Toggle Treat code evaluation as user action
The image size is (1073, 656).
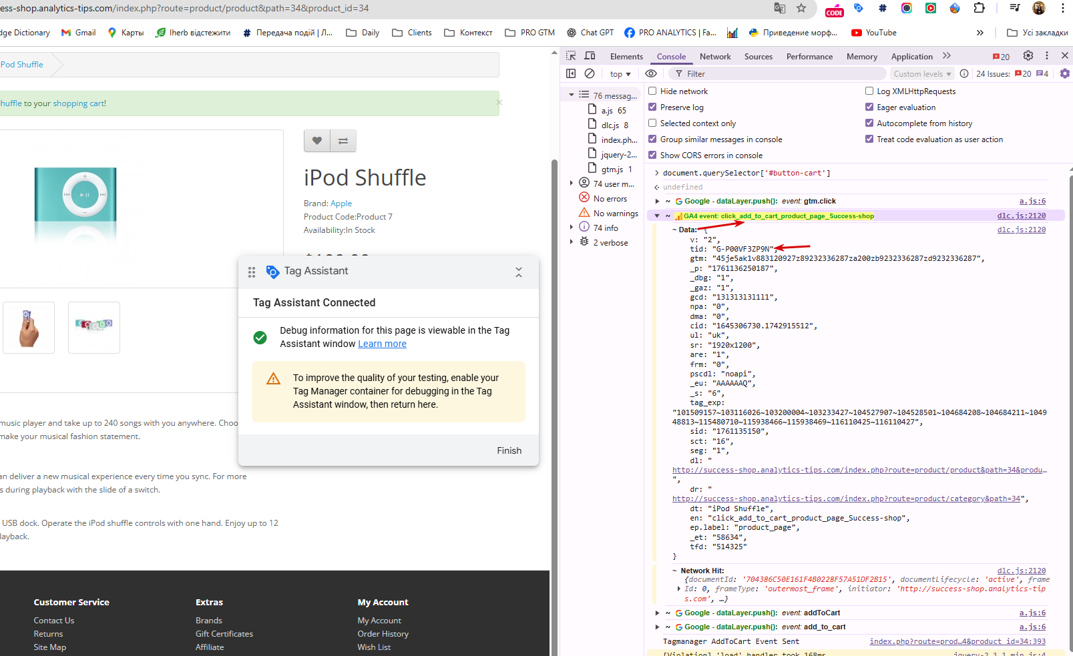pyautogui.click(x=869, y=139)
